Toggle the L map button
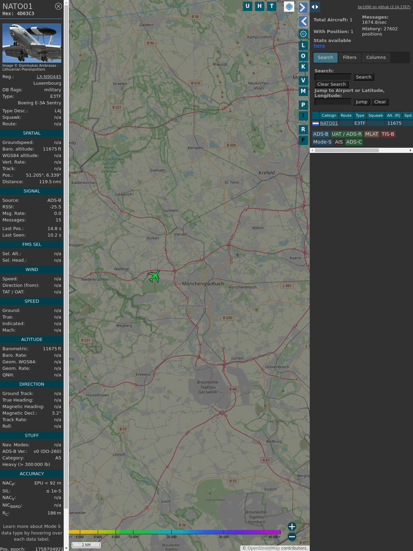 point(303,45)
